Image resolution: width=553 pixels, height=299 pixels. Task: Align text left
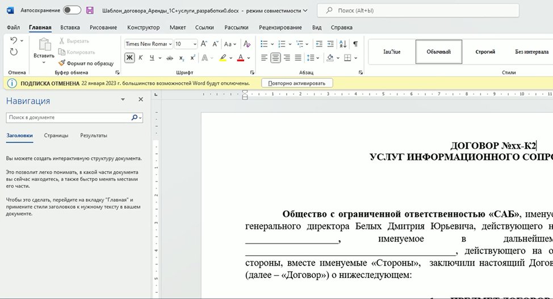(x=264, y=58)
